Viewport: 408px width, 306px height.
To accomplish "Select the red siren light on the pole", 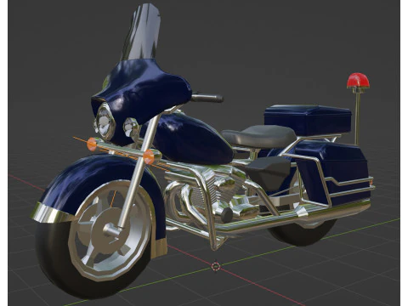I will [x=358, y=80].
